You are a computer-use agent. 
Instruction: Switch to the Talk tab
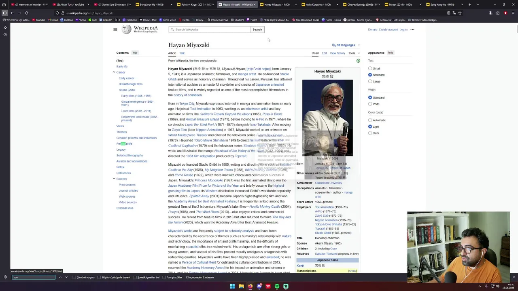point(182,53)
